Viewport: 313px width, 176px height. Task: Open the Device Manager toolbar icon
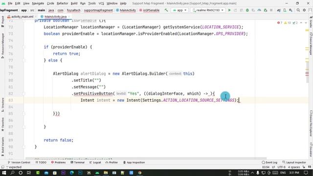click(x=285, y=10)
